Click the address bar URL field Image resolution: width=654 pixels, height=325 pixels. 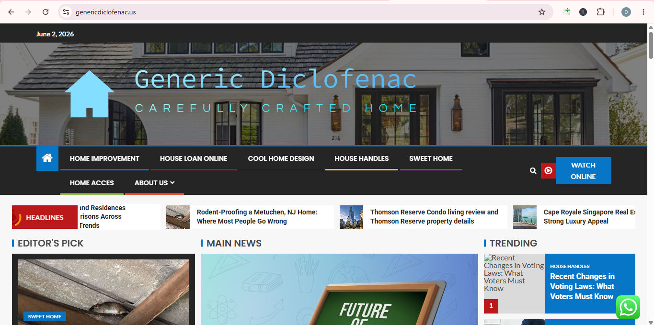(304, 12)
